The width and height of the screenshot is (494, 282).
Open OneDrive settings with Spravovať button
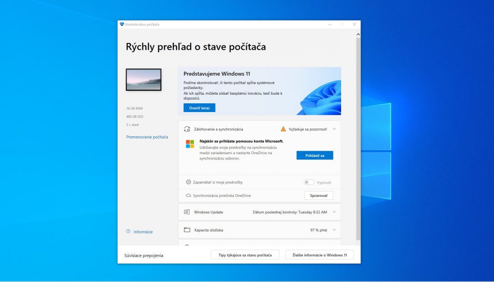318,196
